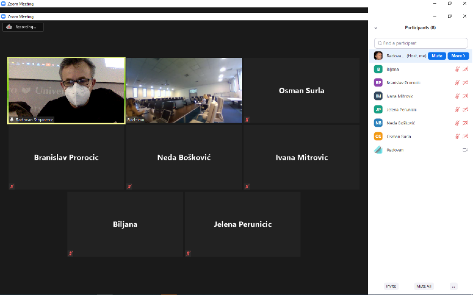Click the NB avatar for Neda Bošković
The image size is (473, 295).
378,123
